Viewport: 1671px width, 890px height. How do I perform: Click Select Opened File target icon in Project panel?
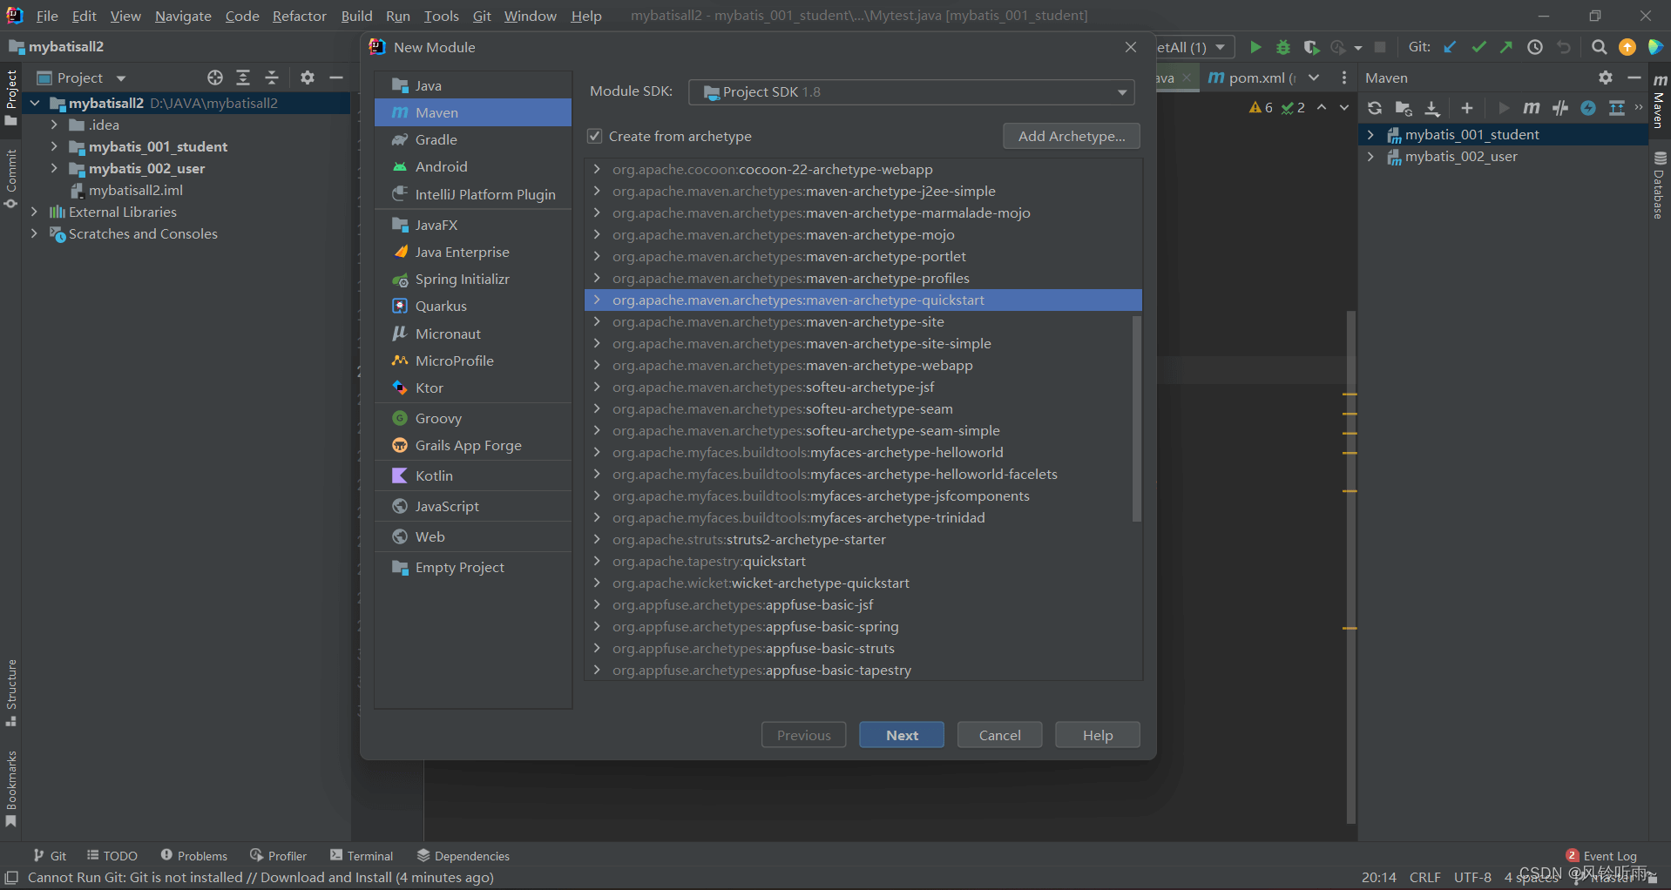(x=215, y=78)
